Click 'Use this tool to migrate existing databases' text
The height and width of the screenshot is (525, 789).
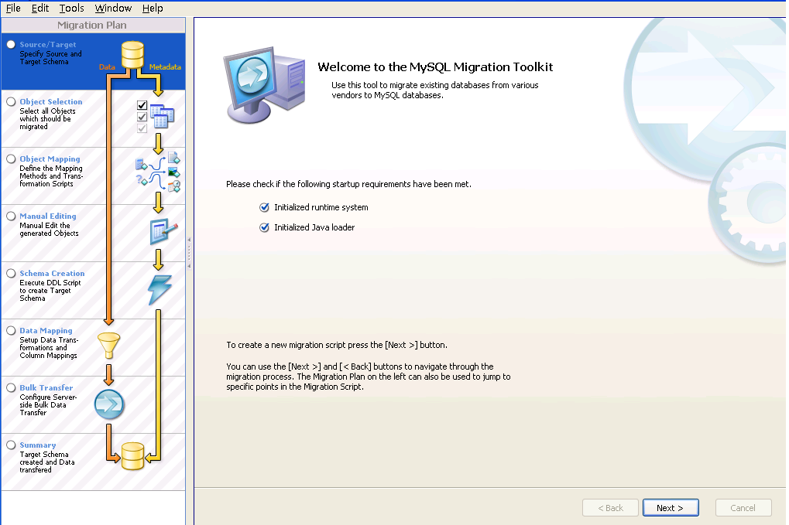pos(434,90)
